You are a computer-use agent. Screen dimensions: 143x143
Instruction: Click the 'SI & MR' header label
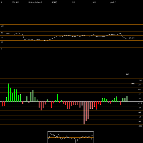coord(15,2)
